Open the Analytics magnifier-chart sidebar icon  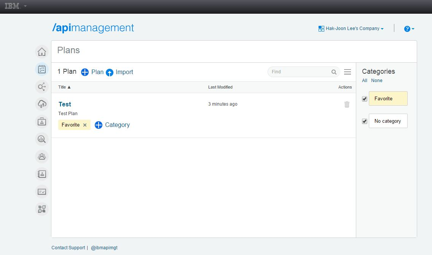click(x=42, y=139)
